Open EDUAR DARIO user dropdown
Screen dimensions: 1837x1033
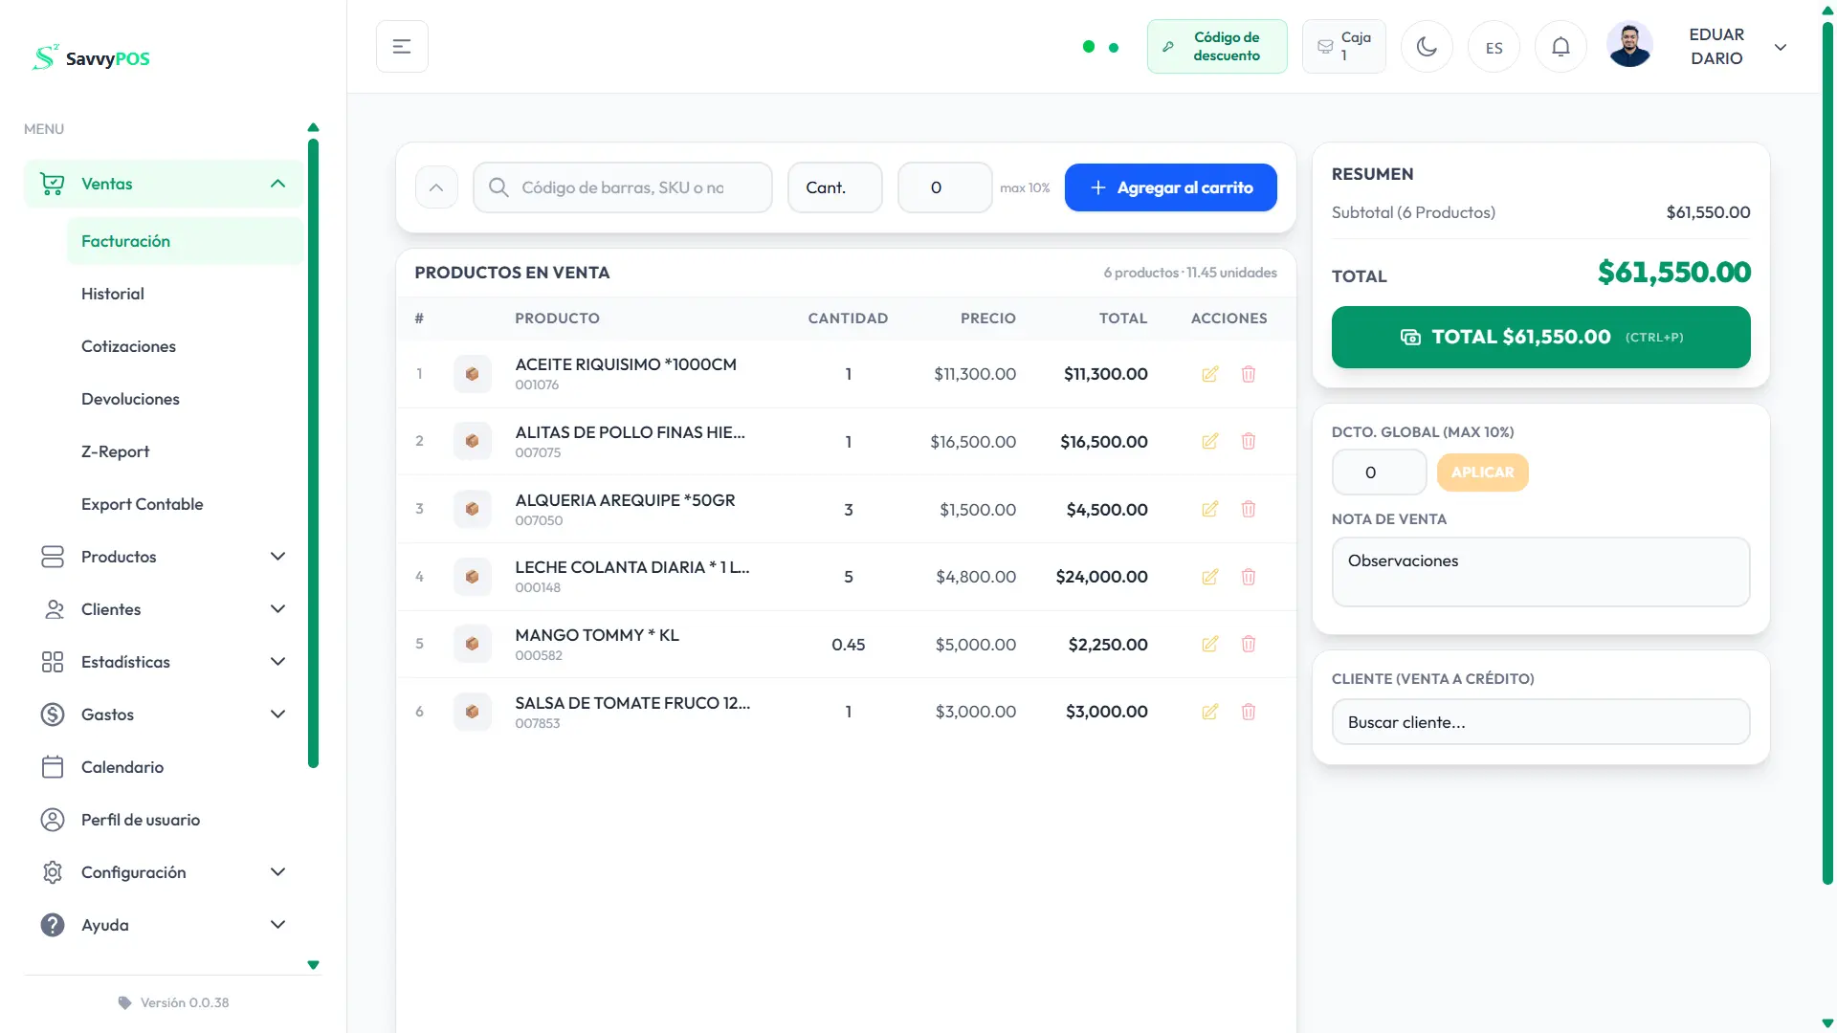(x=1780, y=47)
